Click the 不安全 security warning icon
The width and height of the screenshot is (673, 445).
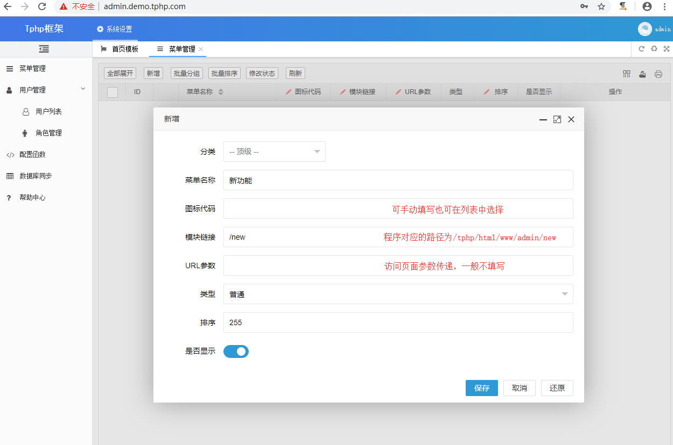pyautogui.click(x=64, y=6)
